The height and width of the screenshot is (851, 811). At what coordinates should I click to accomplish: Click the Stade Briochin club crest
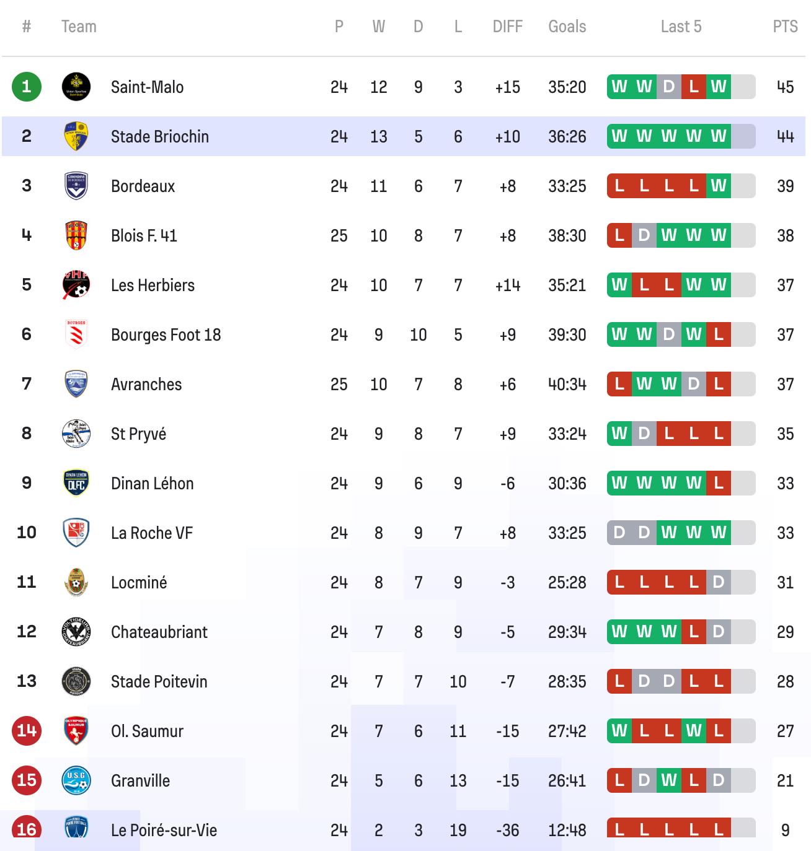point(76,136)
